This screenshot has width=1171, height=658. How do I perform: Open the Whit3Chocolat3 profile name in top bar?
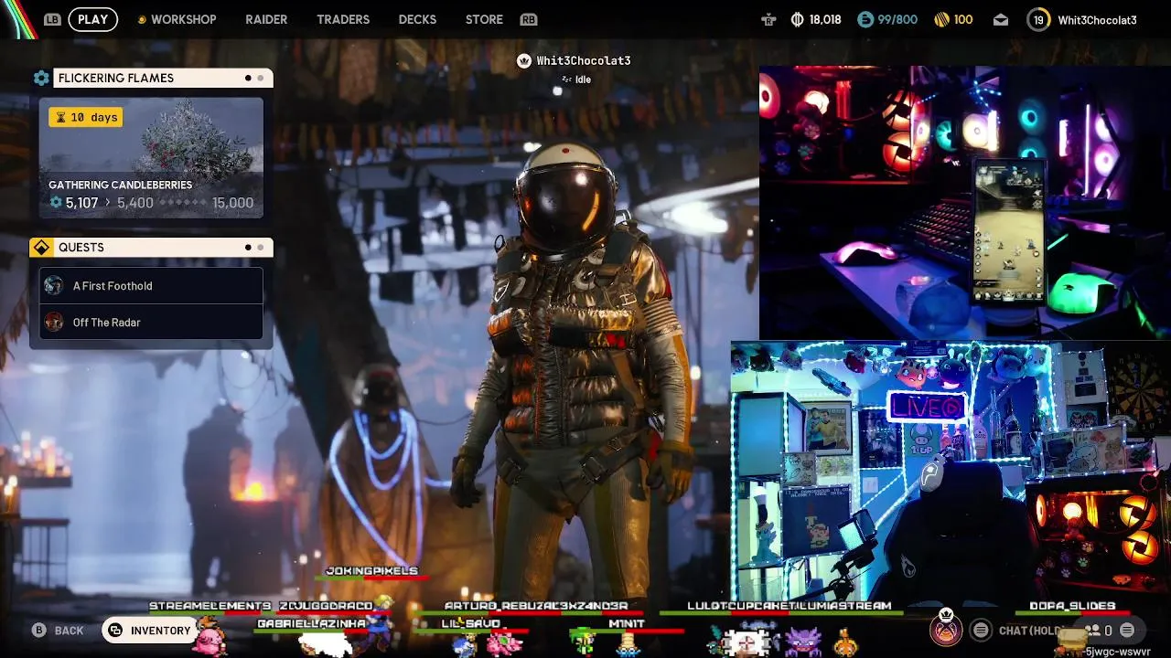tap(1097, 19)
